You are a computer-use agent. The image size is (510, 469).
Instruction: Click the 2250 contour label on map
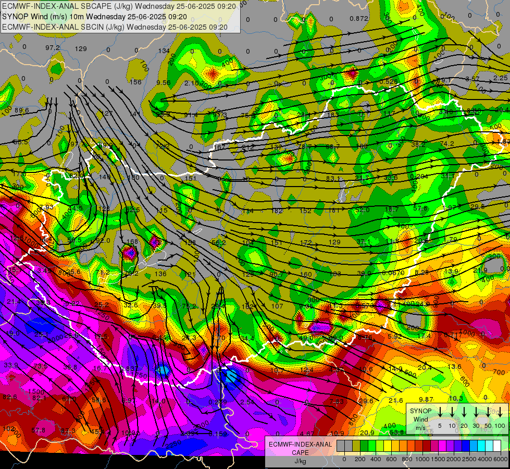173,444
